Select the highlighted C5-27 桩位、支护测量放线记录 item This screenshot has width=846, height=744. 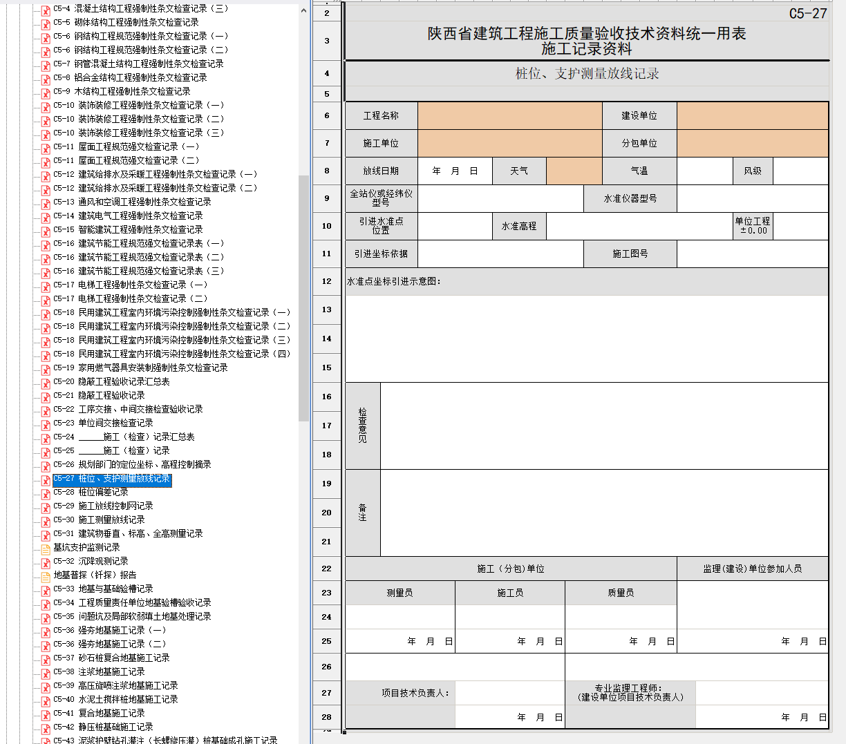(112, 479)
